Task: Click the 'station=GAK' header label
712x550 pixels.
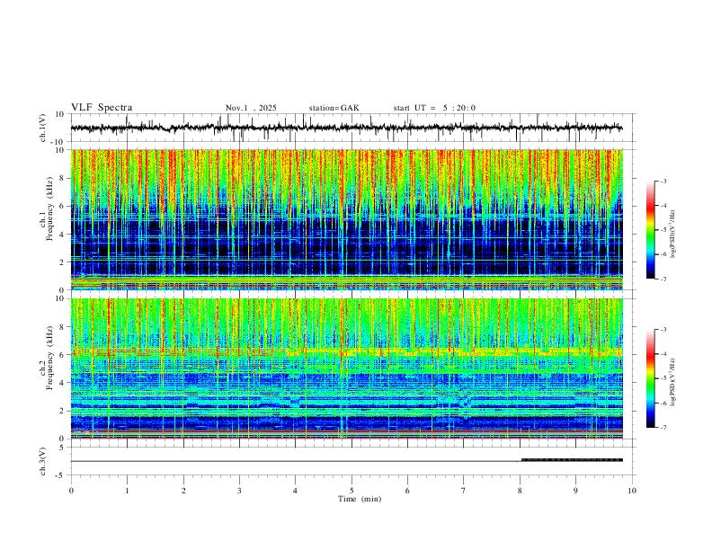Action: pos(334,108)
